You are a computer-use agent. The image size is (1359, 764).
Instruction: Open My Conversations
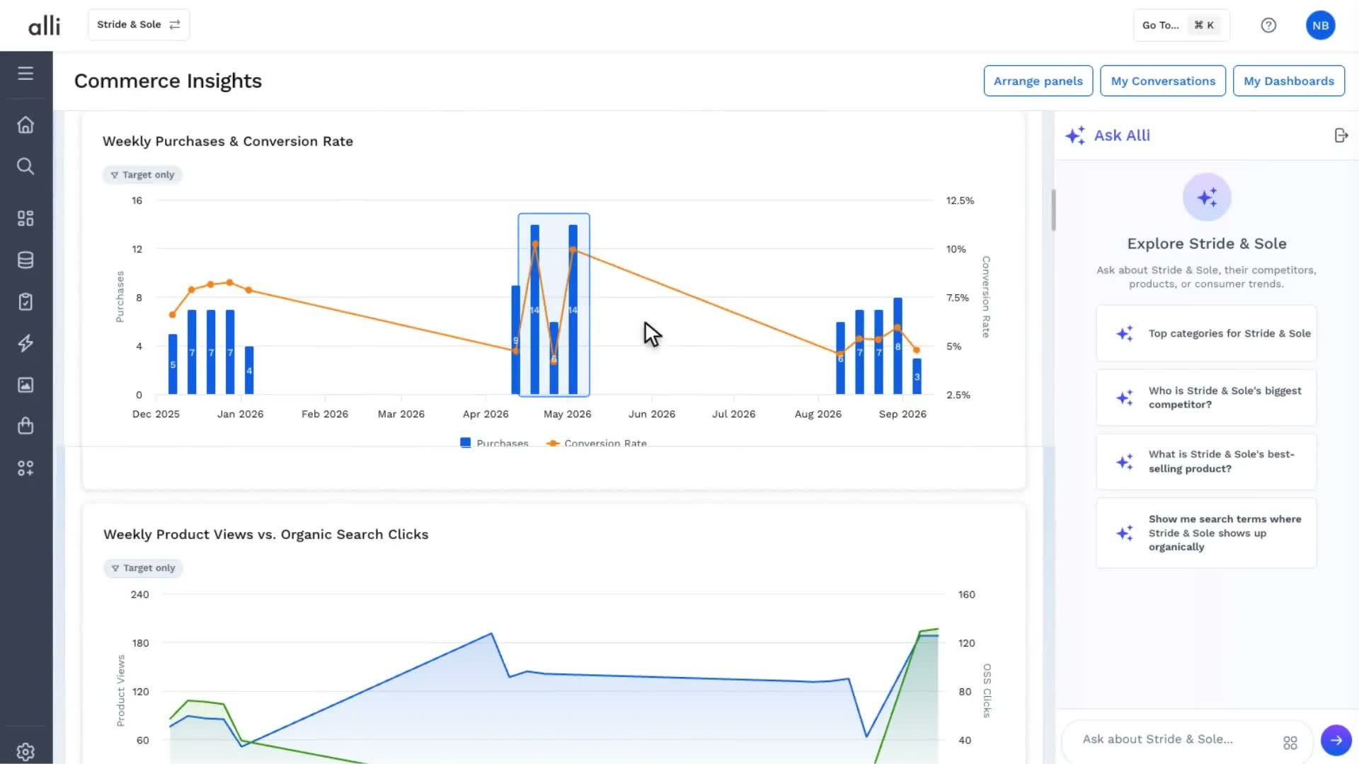point(1163,81)
